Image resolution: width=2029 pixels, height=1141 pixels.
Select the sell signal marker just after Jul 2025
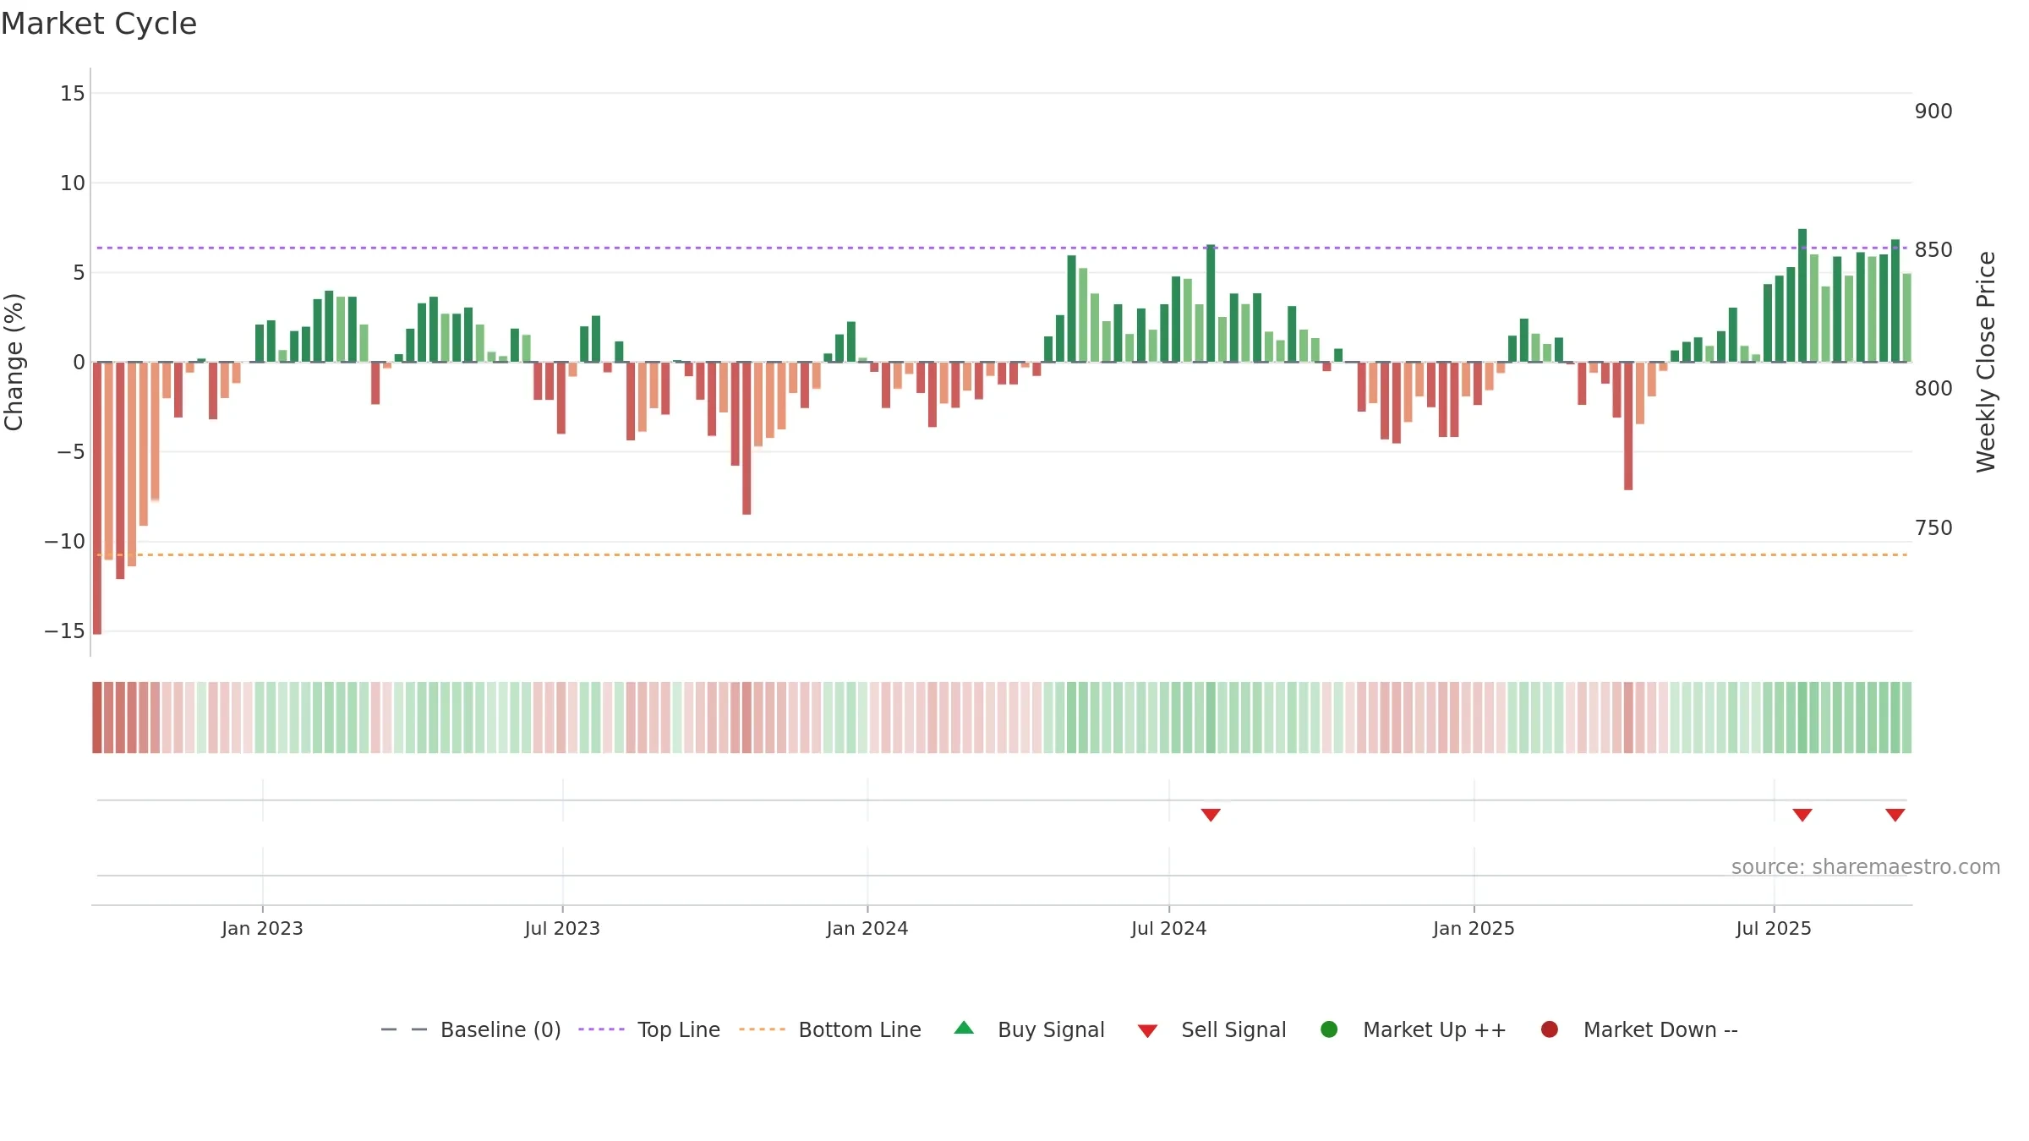tap(1802, 815)
